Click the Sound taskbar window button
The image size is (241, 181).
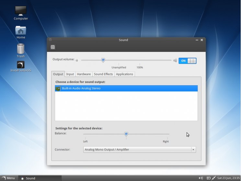pyautogui.click(x=40, y=178)
